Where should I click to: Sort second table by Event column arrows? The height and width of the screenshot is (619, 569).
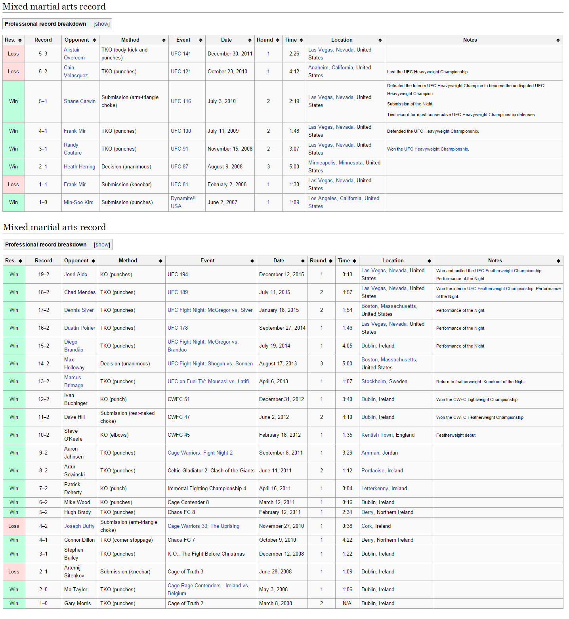point(252,261)
